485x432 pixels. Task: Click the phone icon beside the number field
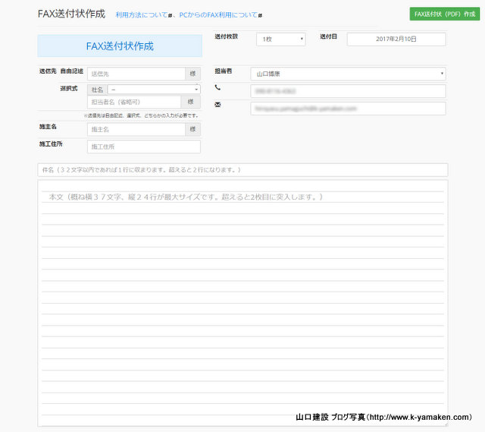(217, 89)
